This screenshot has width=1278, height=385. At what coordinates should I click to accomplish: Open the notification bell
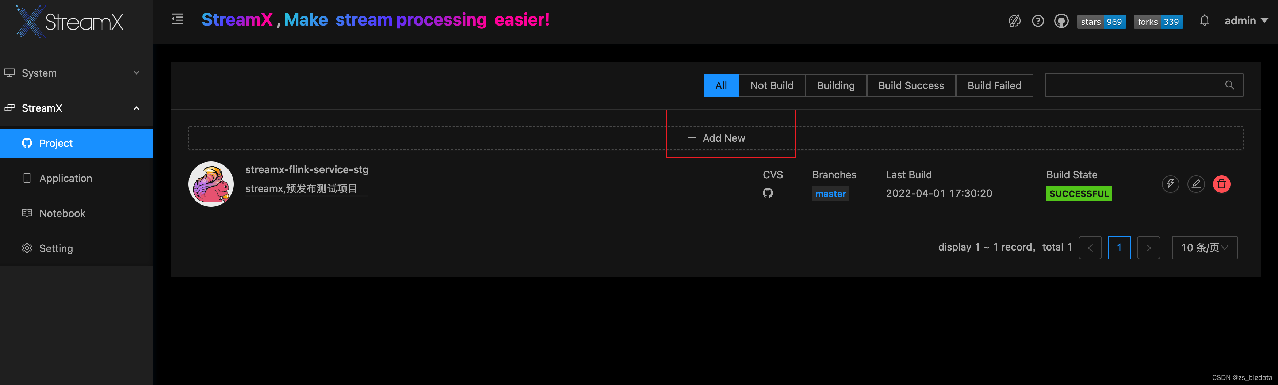(x=1204, y=21)
